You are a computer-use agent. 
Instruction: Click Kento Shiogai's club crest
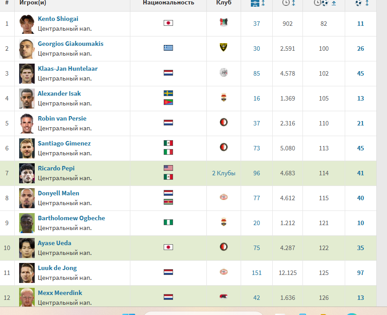pyautogui.click(x=224, y=23)
